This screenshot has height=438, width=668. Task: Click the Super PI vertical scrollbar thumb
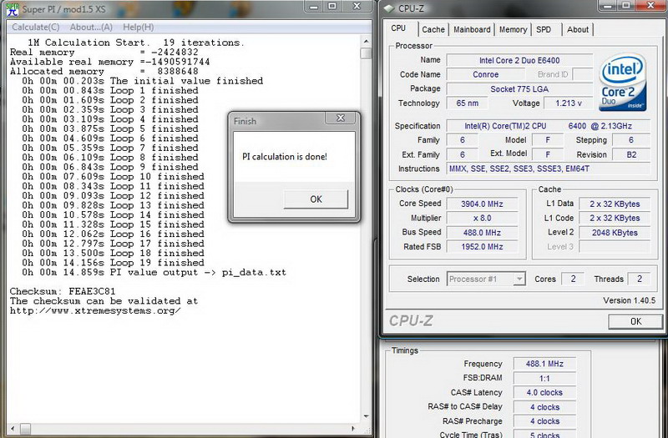366,52
